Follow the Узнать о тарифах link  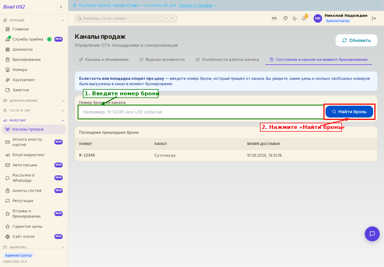coord(196,5)
